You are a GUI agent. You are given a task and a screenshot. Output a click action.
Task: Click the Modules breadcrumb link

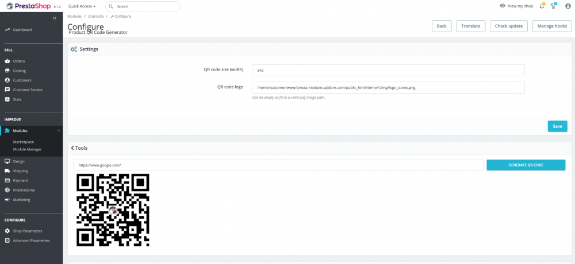coord(74,17)
